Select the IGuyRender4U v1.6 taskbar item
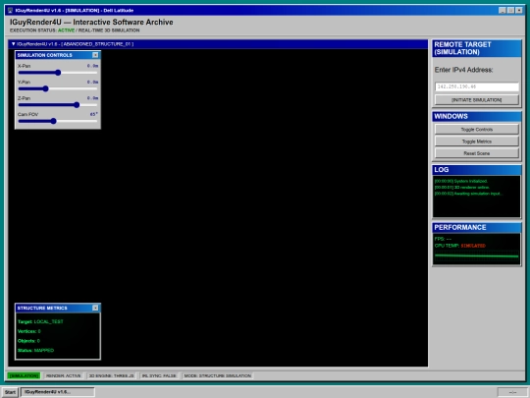Viewport: 530px width, 398px height. 58,392
